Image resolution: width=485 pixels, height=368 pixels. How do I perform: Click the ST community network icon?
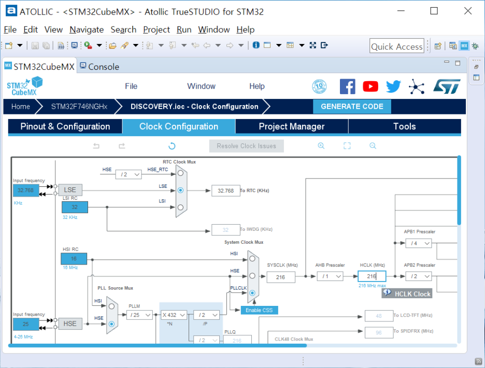pos(416,86)
